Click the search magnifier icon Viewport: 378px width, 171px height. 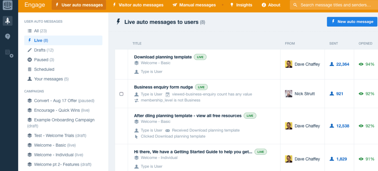point(295,5)
